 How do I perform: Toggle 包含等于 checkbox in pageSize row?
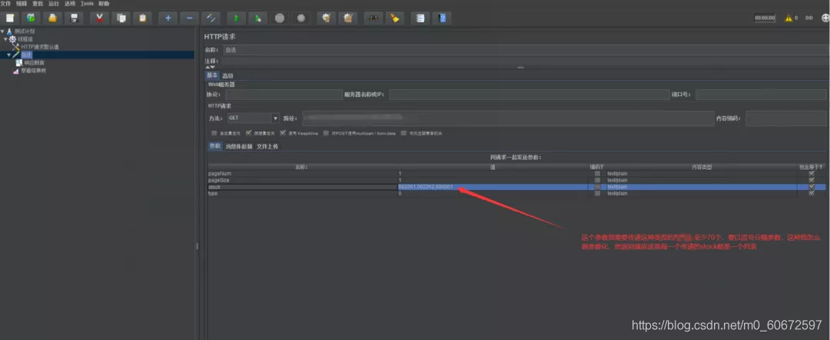click(x=812, y=180)
